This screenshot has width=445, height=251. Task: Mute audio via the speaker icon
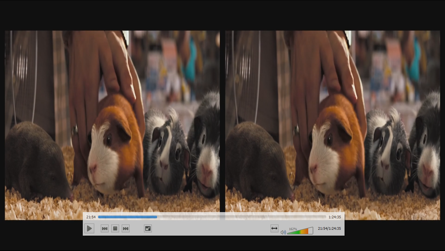[283, 232]
